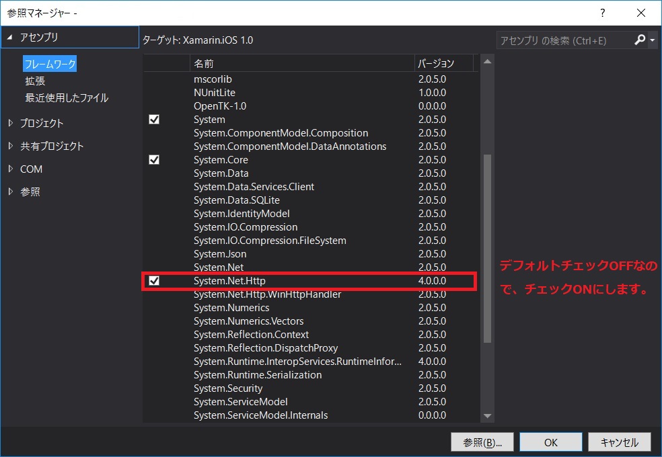Select System.ServiceModel.Internals row

(x=310, y=416)
